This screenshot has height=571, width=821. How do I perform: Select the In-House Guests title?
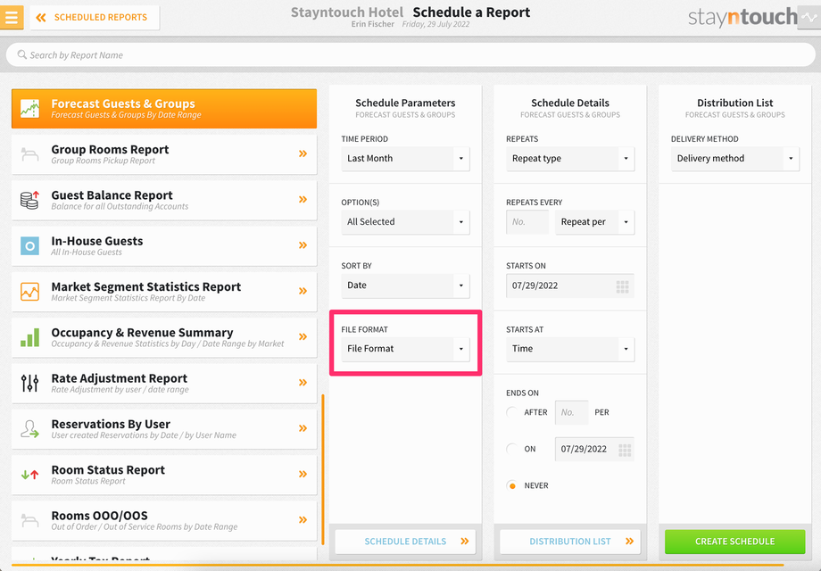[97, 241]
